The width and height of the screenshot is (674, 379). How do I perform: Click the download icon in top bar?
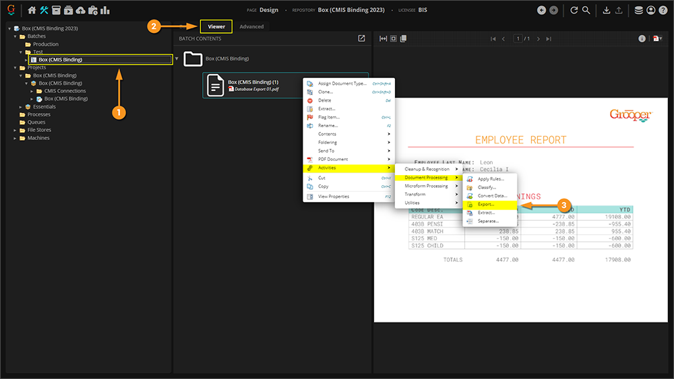tap(606, 10)
